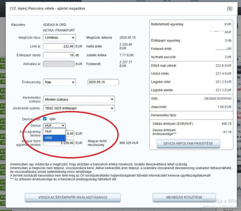Expand the Kereskedési szakasz dropdown
241x211 pixels.
point(79,99)
